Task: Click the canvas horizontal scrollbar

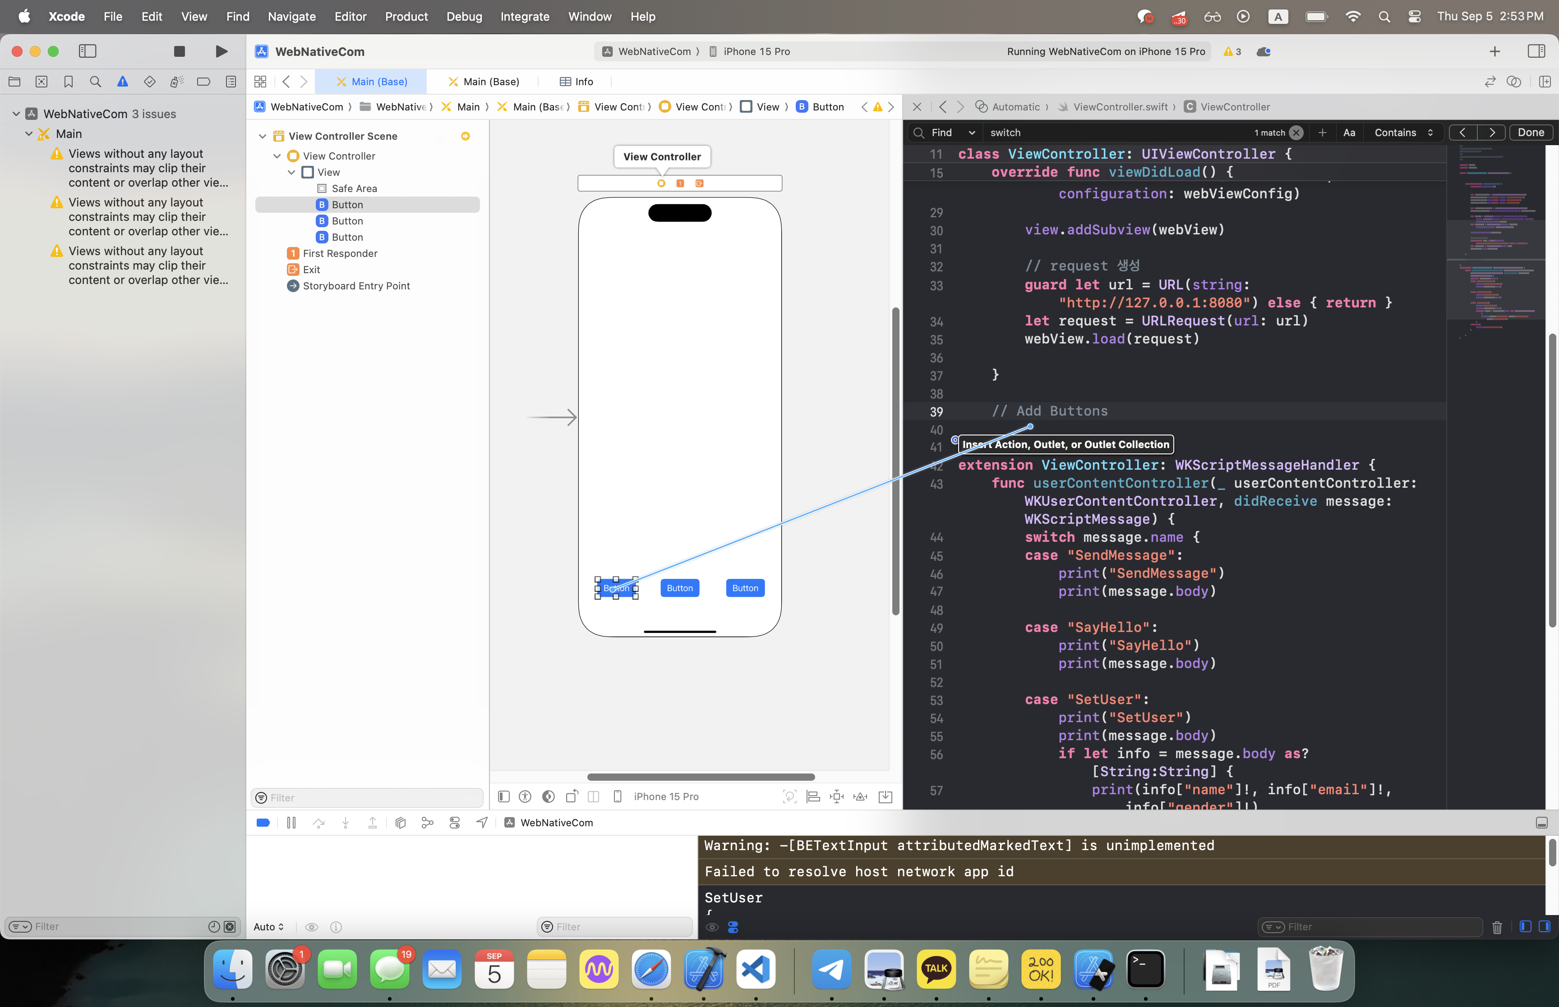Action: tap(701, 777)
